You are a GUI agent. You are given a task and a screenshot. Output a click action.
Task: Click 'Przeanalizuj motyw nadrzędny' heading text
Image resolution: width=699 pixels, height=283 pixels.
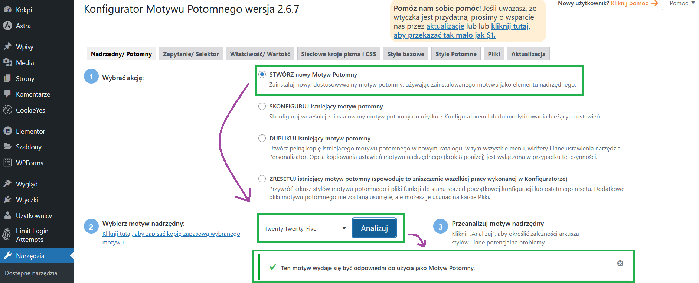498,224
